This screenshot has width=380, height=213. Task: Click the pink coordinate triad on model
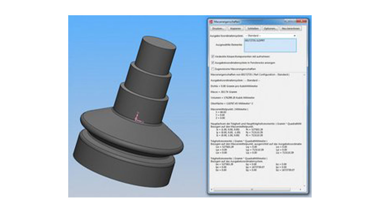pos(138,118)
